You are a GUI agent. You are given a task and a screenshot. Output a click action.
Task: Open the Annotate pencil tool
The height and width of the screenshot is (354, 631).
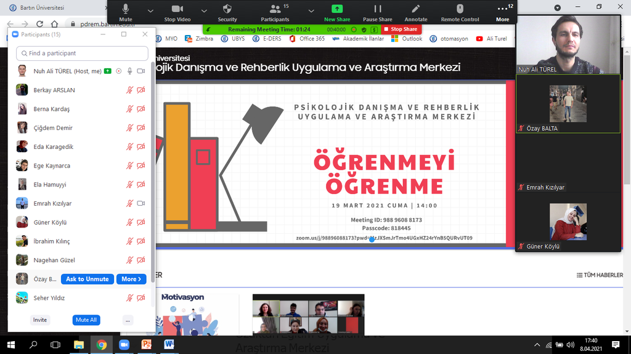pyautogui.click(x=416, y=12)
